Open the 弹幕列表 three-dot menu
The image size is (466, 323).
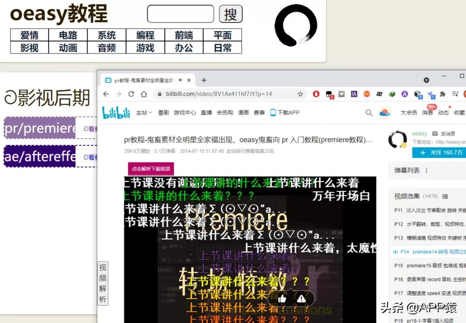tap(426, 170)
